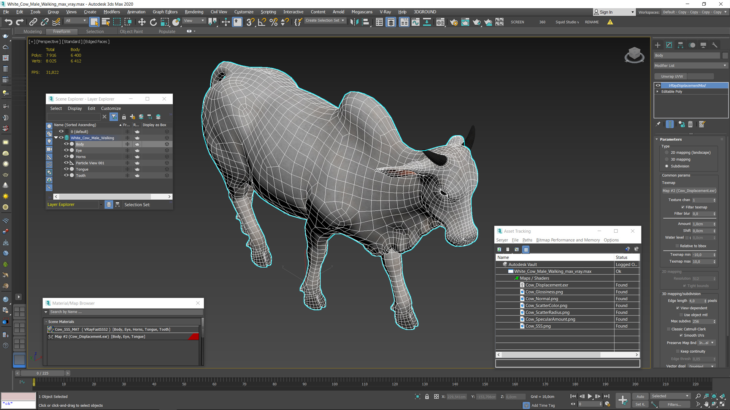
Task: Open the Utilities wrench panel tab
Action: (714, 45)
